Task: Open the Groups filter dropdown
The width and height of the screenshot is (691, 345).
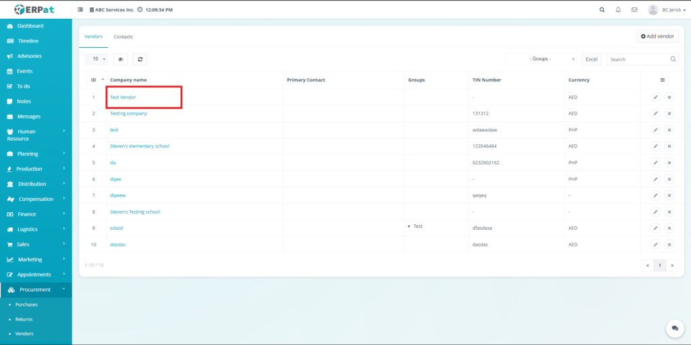Action: click(541, 59)
